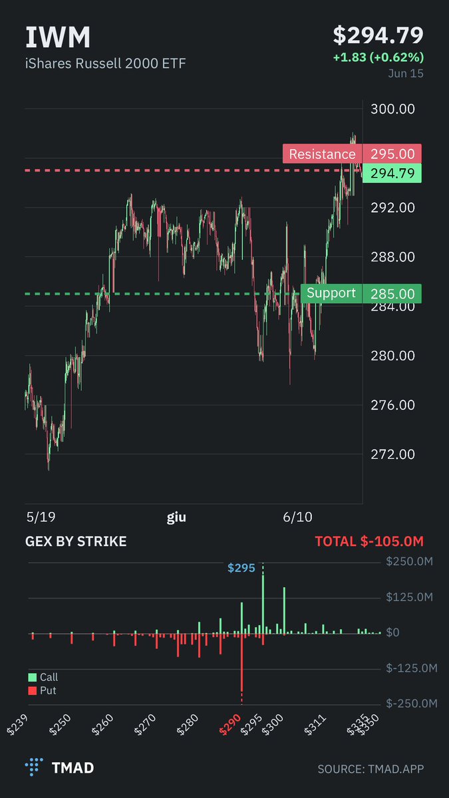
Task: Click the $250 strike label
Action: tap(61, 725)
